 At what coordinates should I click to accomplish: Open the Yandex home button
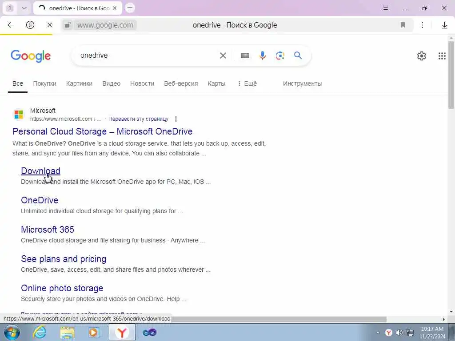click(x=30, y=25)
